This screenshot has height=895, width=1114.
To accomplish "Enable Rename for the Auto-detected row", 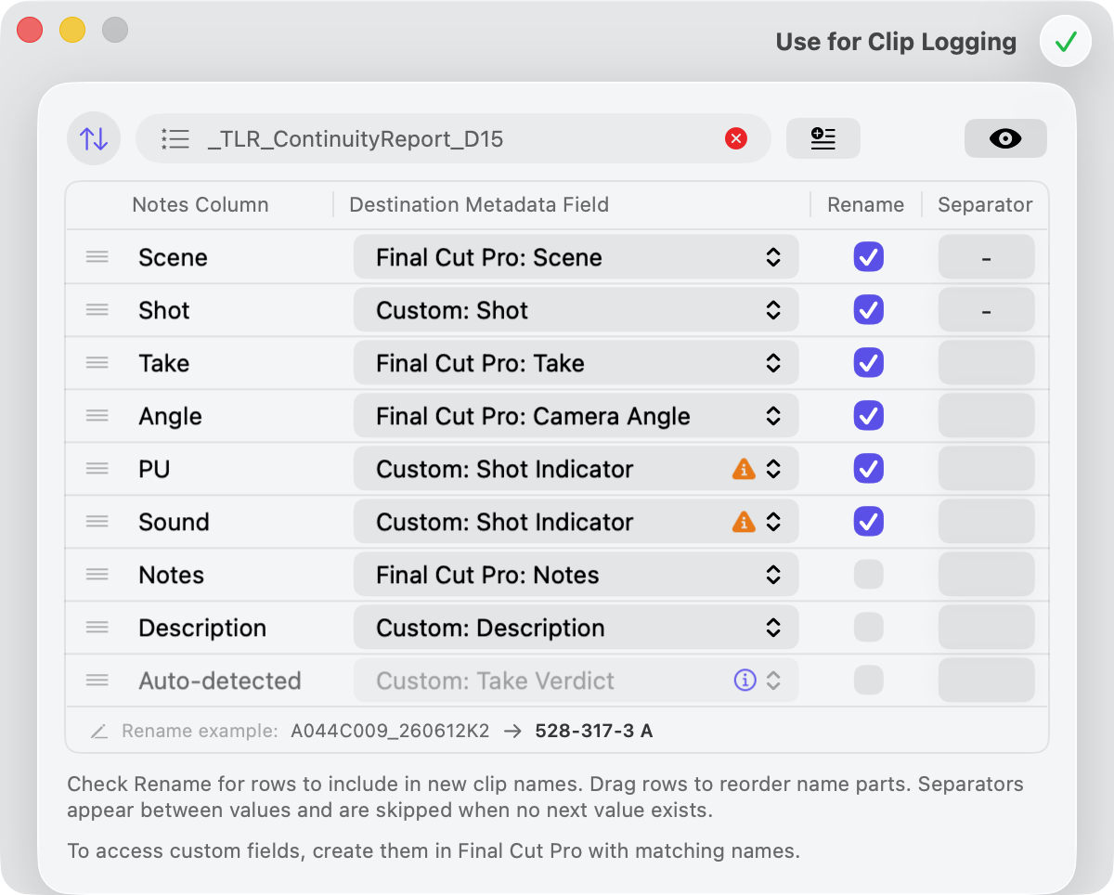I will (869, 681).
